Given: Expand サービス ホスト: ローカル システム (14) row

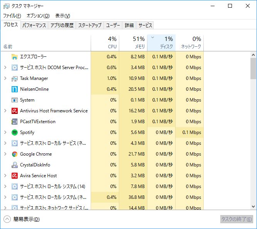Looking at the screenshot, I should coord(5,187).
